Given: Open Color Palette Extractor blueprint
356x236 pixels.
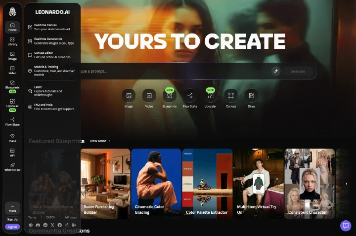Looking at the screenshot, I should pyautogui.click(x=207, y=184).
